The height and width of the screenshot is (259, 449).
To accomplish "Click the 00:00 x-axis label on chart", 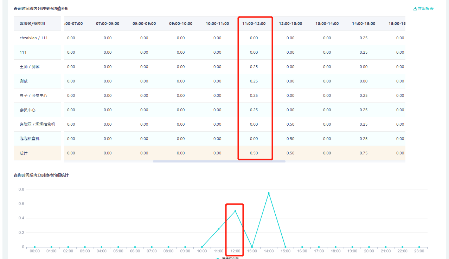I will pyautogui.click(x=34, y=251).
